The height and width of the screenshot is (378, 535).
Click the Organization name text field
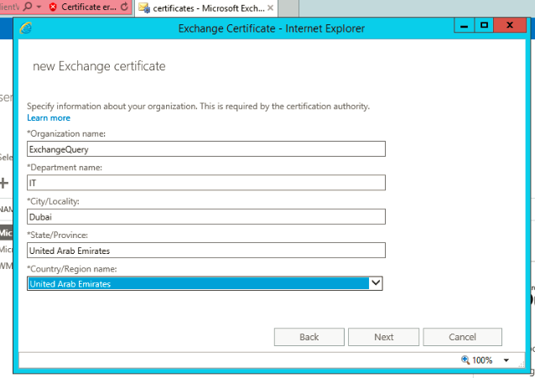[205, 149]
